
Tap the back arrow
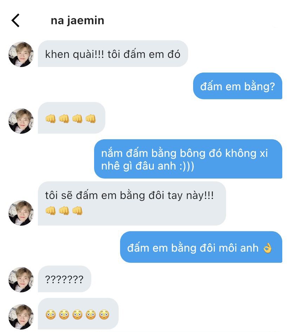pos(15,20)
